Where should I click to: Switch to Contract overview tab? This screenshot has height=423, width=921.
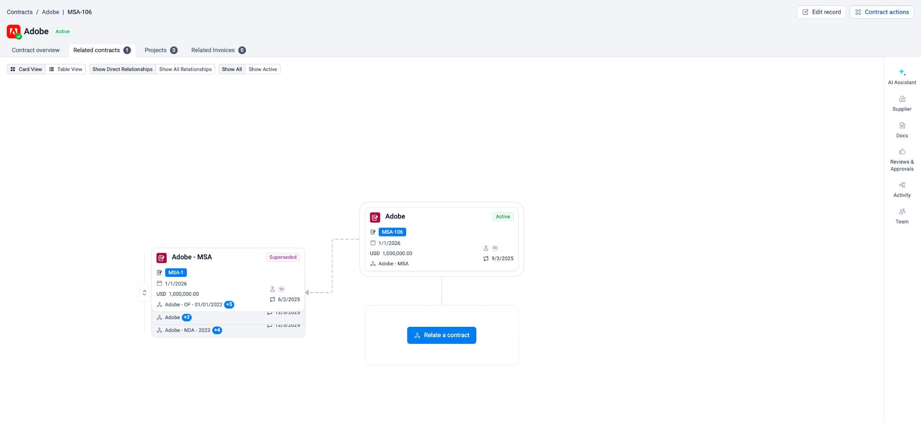tap(36, 50)
